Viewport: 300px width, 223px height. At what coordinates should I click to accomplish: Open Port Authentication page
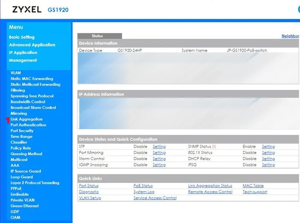[x=28, y=125]
